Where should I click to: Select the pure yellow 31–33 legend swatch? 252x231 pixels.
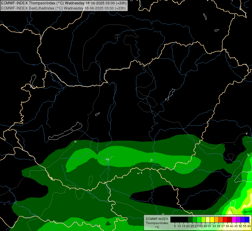pos(212,220)
